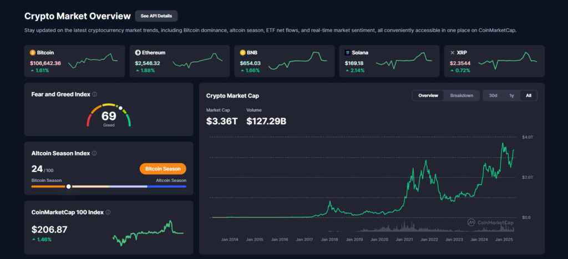
Task: Click the 1.88% Ethereum change
Action: [x=145, y=70]
